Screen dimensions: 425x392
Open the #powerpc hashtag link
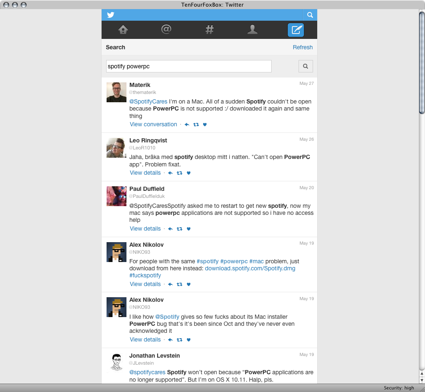[234, 261]
